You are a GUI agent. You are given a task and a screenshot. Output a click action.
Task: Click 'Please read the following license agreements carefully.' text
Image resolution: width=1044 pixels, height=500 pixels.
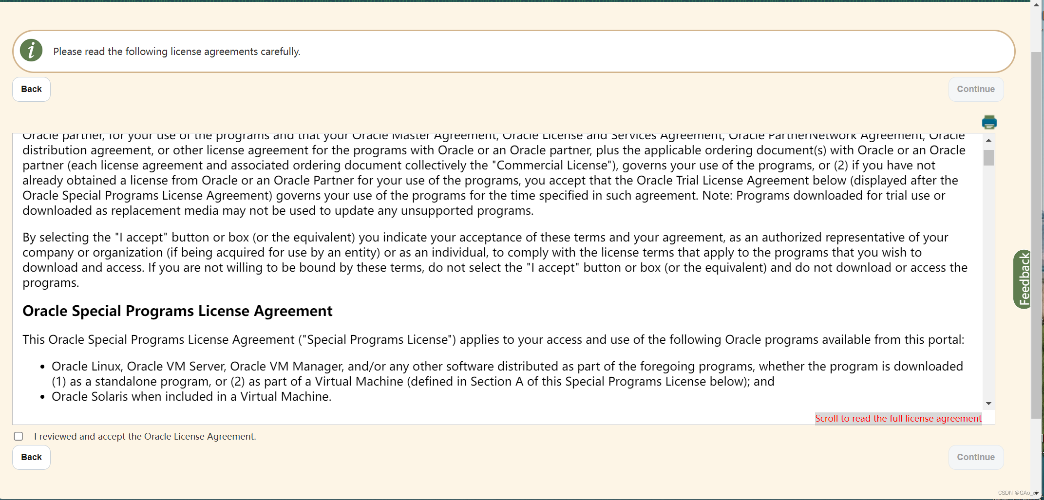(177, 52)
